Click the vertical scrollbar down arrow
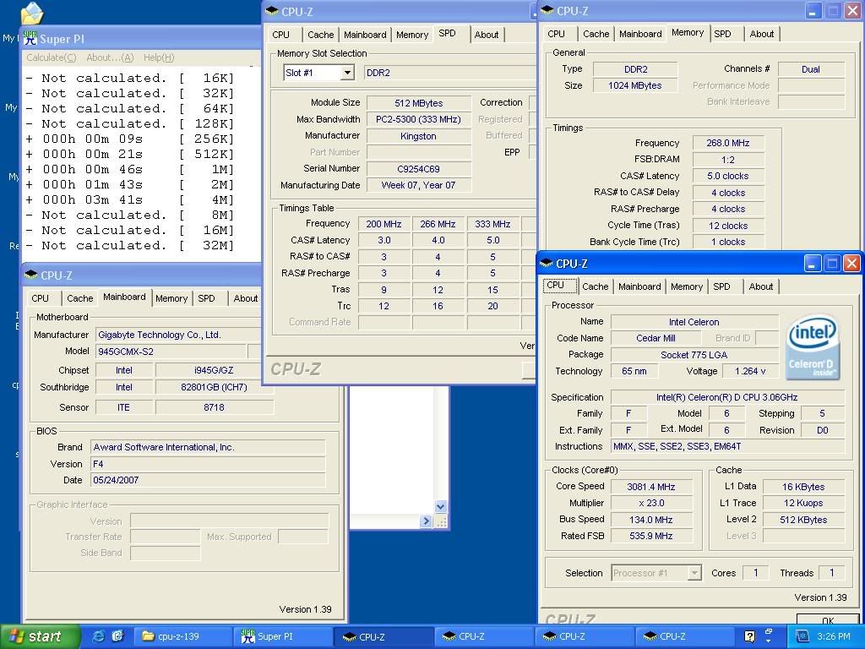Image resolution: width=865 pixels, height=649 pixels. coord(440,506)
